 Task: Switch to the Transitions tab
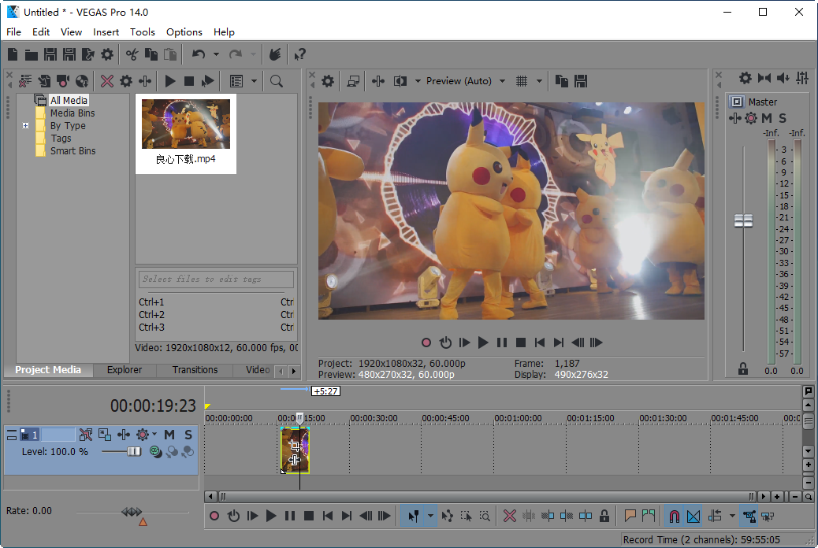click(x=195, y=370)
